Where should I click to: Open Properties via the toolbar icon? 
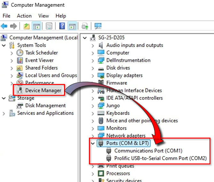pyautogui.click(x=49, y=26)
